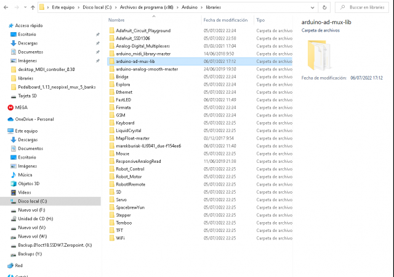Viewport: 394px width, 277px height.
Task: Click the Back navigation arrow
Action: click(x=5, y=7)
